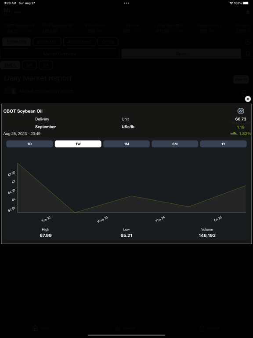Open the FDM Rapeseed Oil ticker item
This screenshot has width=253, height=338.
pyautogui.click(x=58, y=28)
